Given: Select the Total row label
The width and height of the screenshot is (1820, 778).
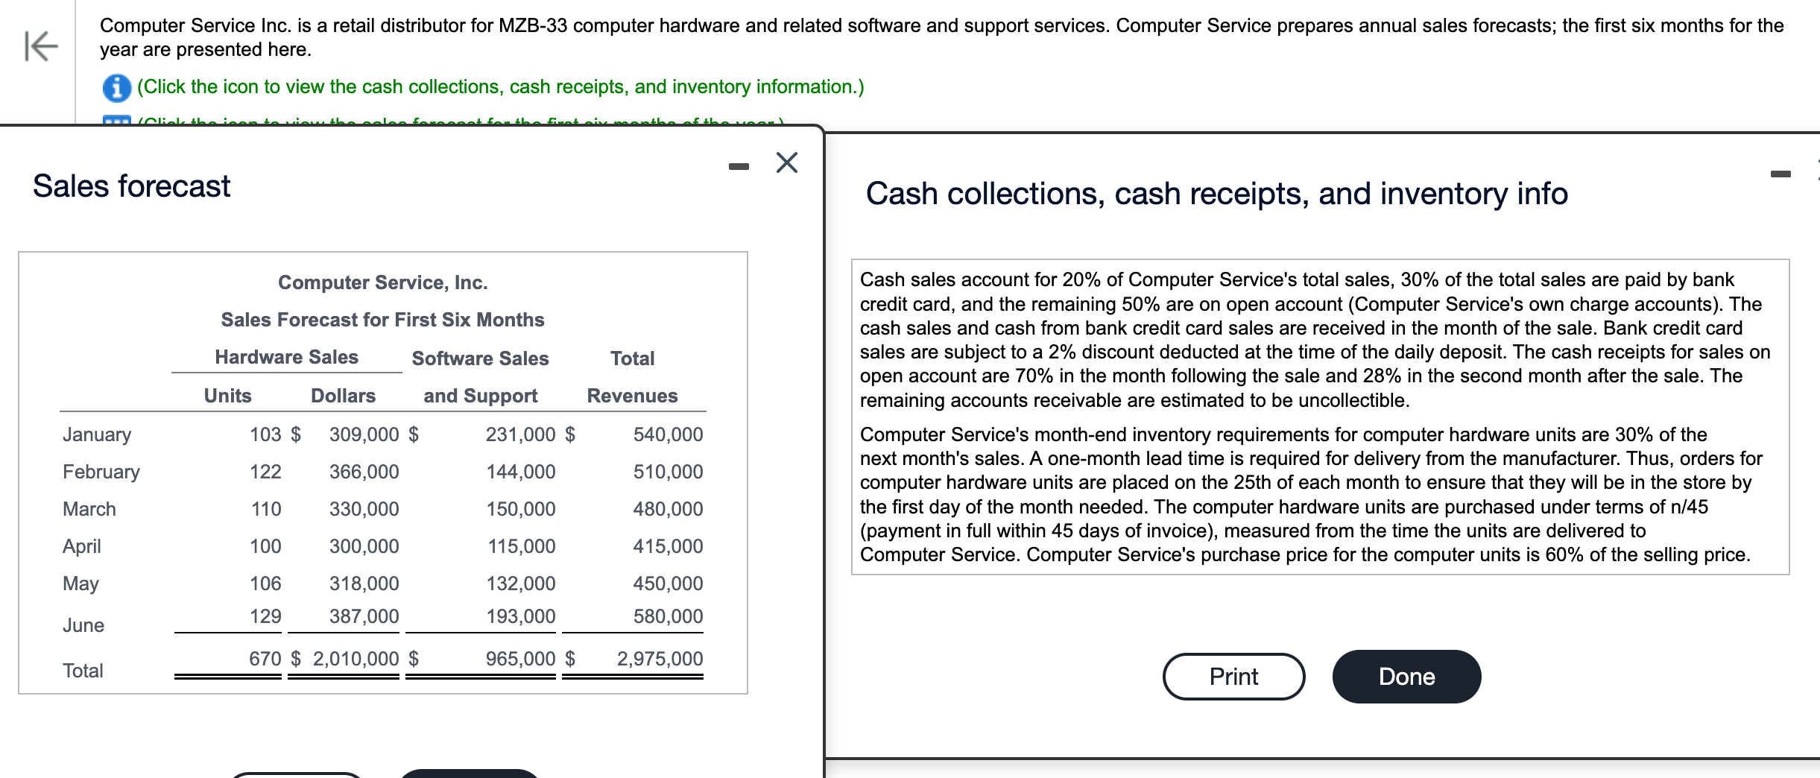Looking at the screenshot, I should pos(83,671).
